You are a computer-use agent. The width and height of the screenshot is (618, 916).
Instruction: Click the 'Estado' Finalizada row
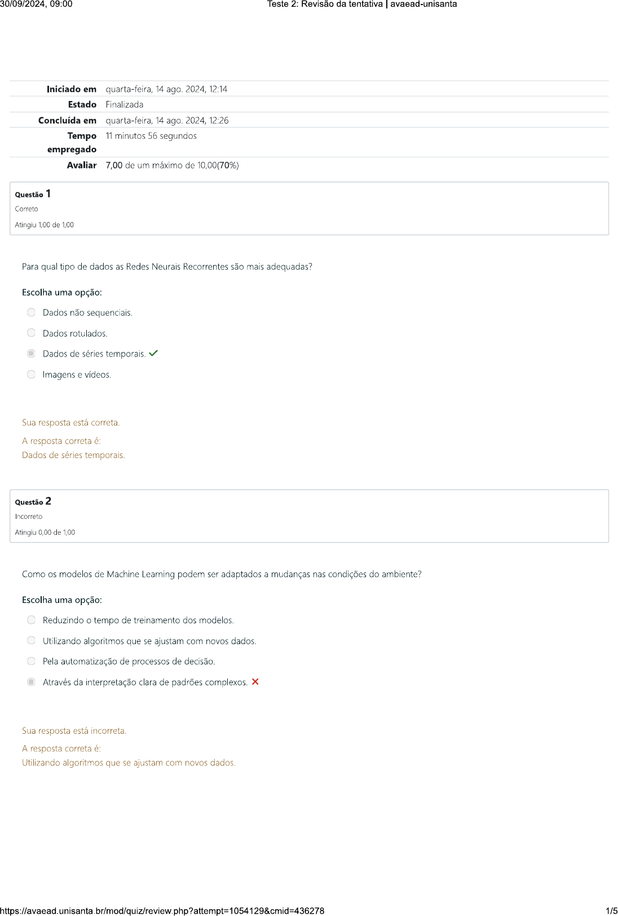[x=124, y=105]
